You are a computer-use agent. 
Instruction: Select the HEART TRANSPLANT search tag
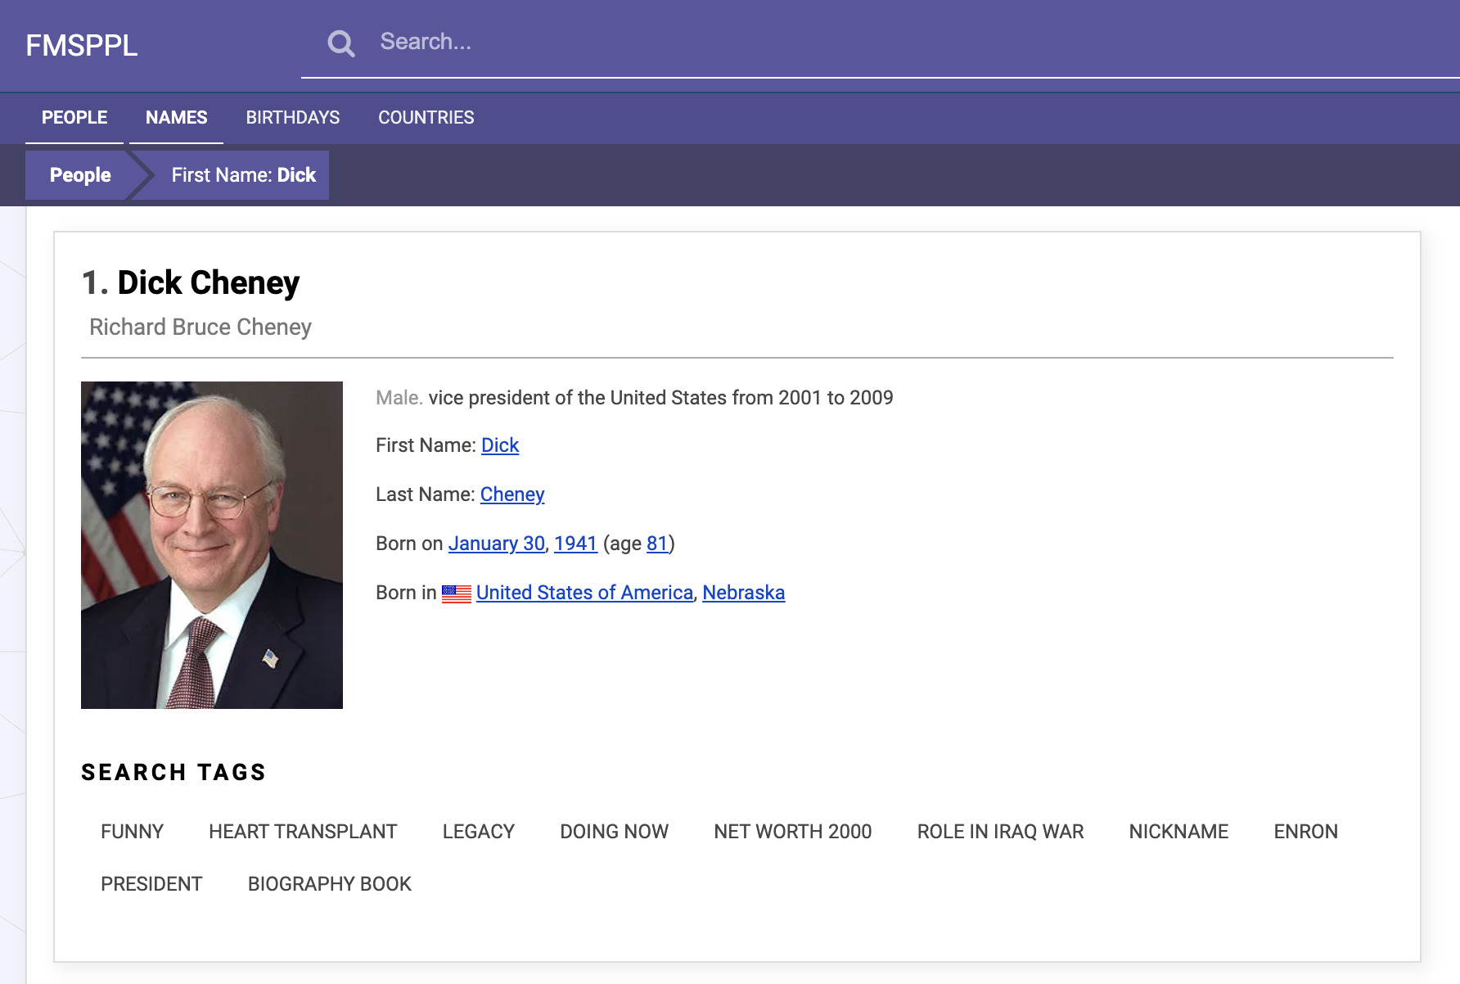pyautogui.click(x=303, y=831)
